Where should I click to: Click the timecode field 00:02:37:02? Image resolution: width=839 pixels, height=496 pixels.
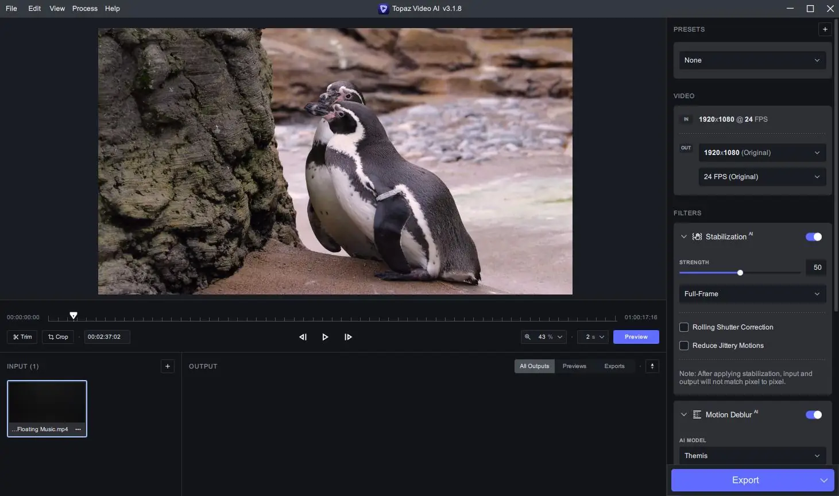[x=107, y=337]
